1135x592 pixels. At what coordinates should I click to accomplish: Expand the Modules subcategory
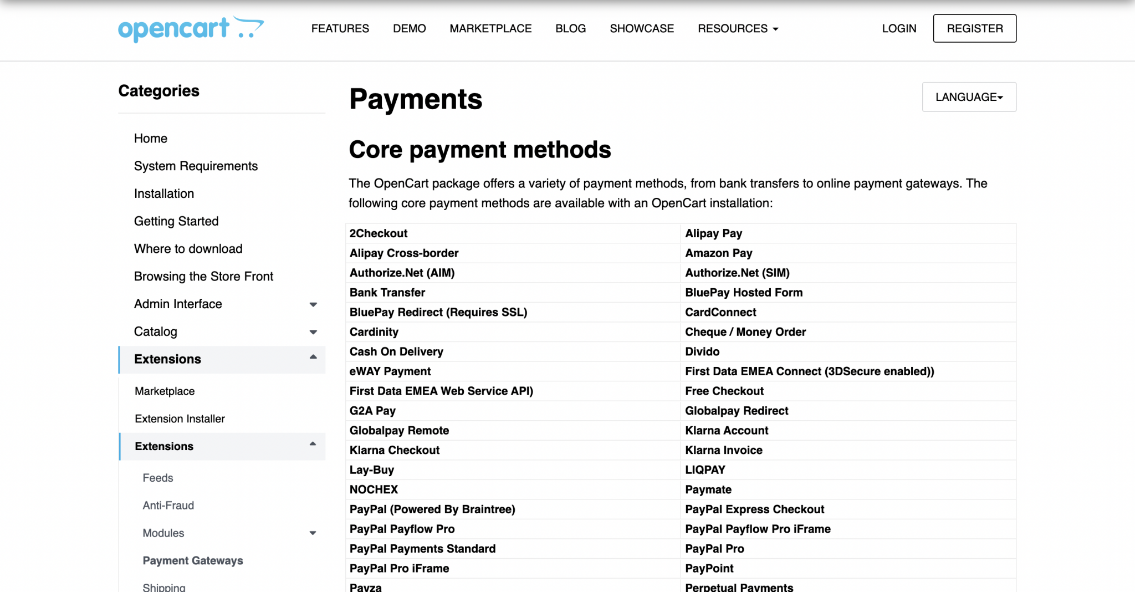[313, 533]
